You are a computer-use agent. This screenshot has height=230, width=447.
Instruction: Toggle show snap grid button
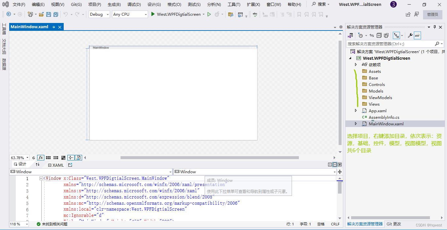(48, 158)
